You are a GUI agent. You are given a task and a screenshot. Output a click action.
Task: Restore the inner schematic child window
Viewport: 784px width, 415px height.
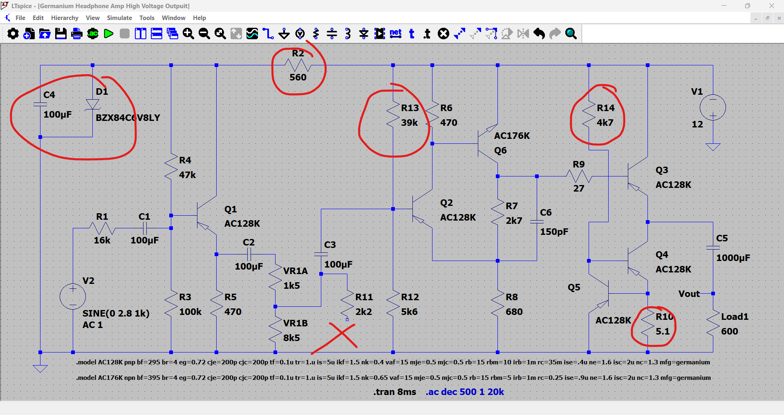pos(767,18)
